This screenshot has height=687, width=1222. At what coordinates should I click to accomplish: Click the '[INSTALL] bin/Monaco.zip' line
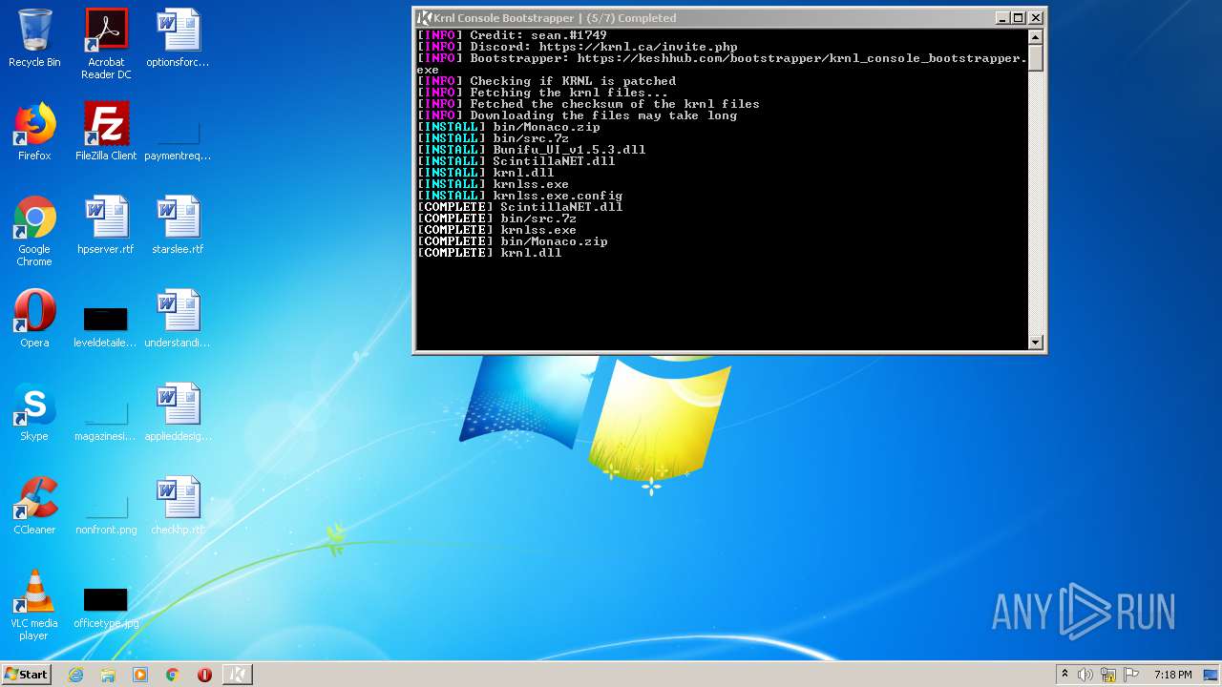pos(508,127)
